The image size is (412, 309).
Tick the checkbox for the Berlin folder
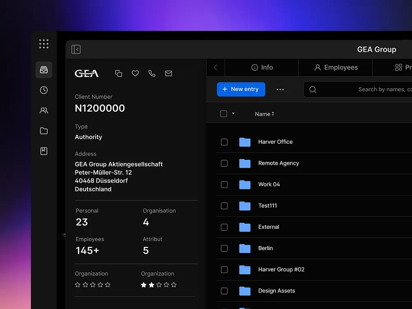point(224,248)
